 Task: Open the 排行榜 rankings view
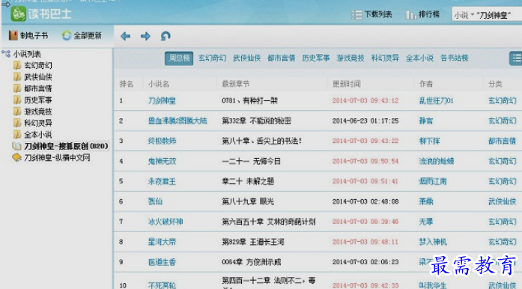[422, 14]
